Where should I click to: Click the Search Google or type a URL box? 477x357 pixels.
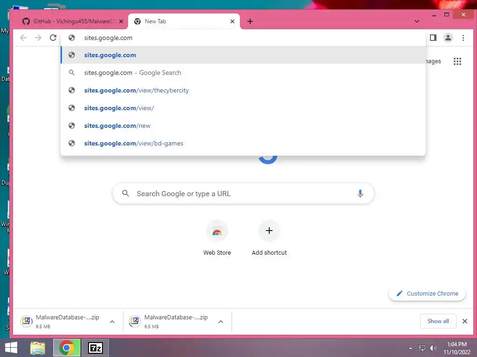click(243, 193)
